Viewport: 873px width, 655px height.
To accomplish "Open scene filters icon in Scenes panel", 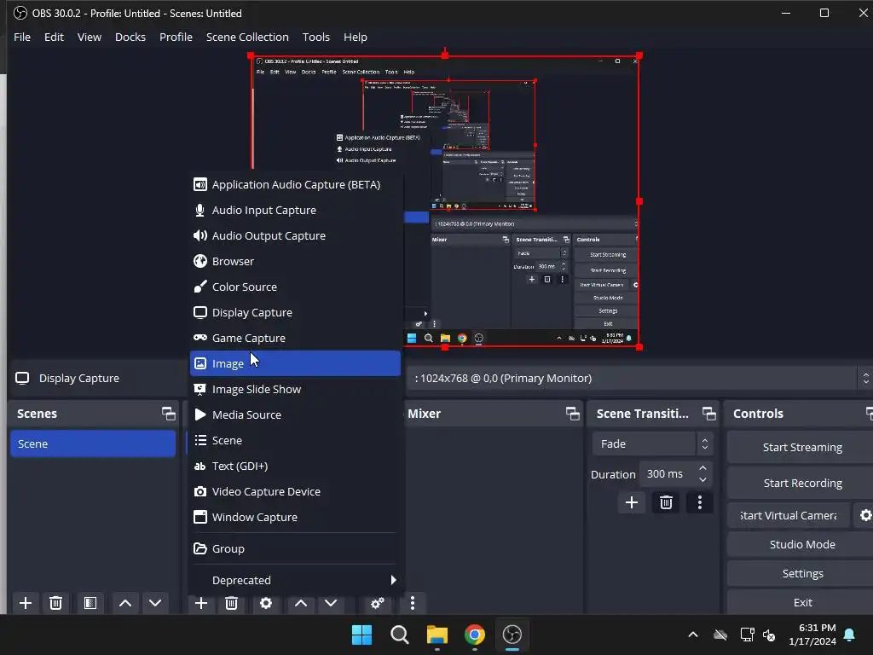I will [x=90, y=603].
